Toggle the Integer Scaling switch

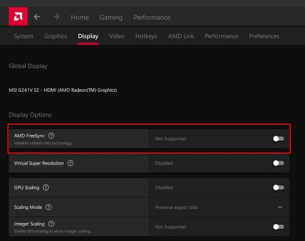279,227
